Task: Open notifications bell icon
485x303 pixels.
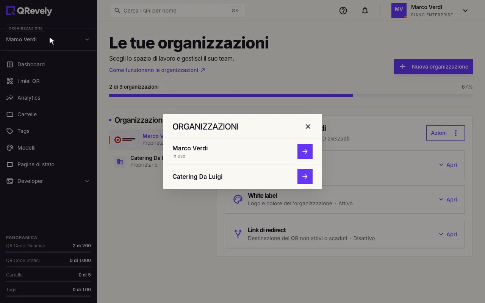Action: [x=365, y=11]
